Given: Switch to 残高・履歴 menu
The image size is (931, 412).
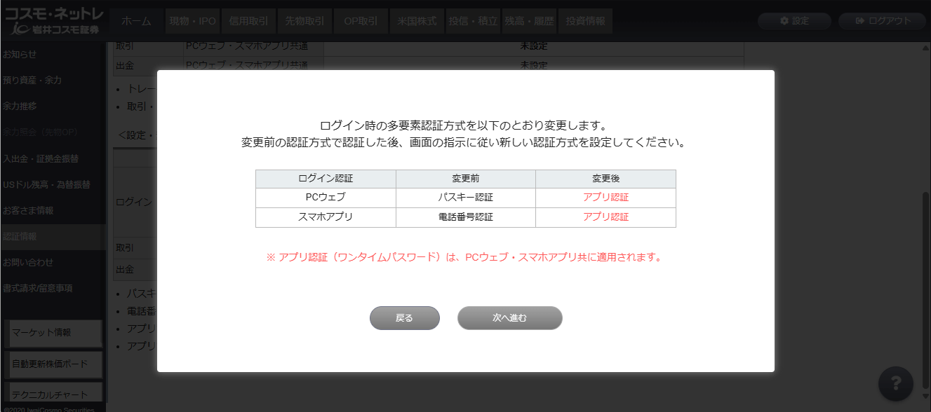Looking at the screenshot, I should pyautogui.click(x=529, y=21).
